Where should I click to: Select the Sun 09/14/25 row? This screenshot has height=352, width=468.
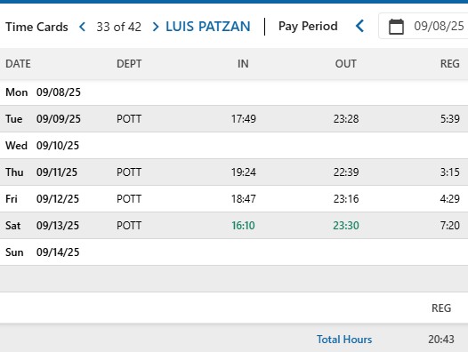pyautogui.click(x=234, y=252)
